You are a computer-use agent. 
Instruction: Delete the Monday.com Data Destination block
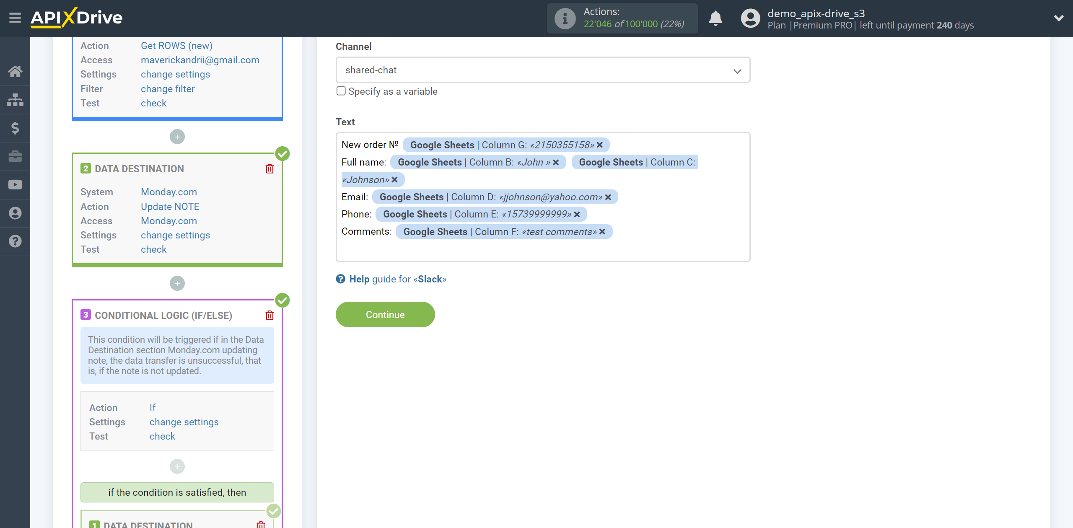pyautogui.click(x=270, y=168)
